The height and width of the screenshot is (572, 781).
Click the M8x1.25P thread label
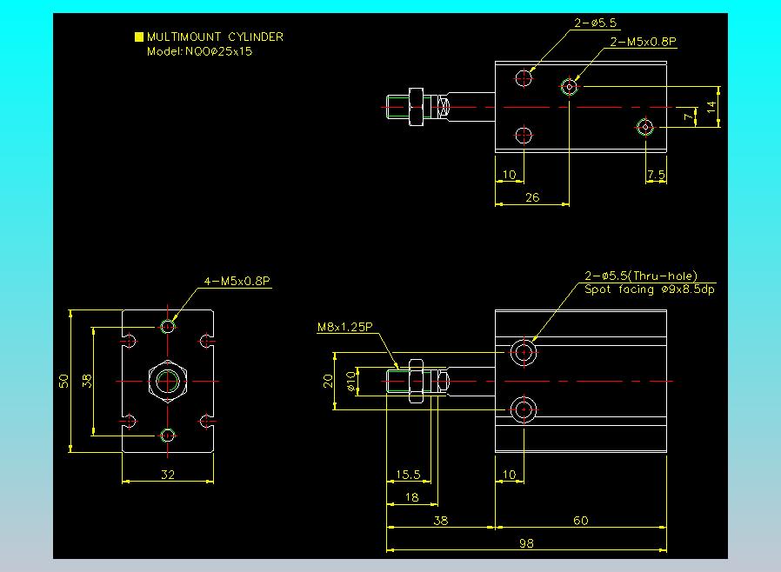point(345,327)
